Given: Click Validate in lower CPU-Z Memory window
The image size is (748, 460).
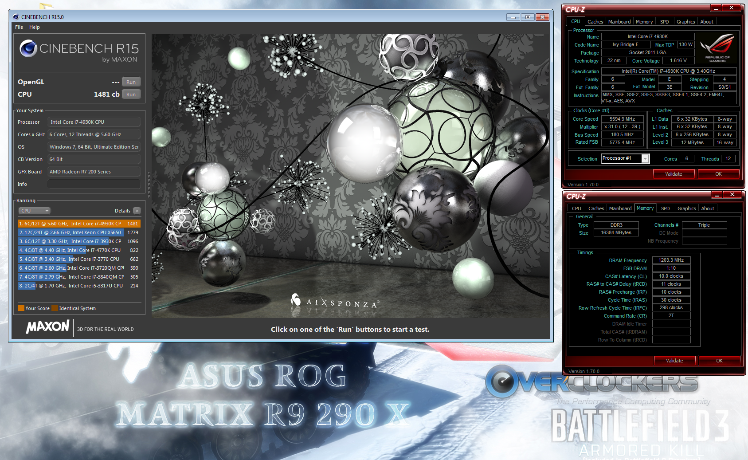Looking at the screenshot, I should point(674,361).
